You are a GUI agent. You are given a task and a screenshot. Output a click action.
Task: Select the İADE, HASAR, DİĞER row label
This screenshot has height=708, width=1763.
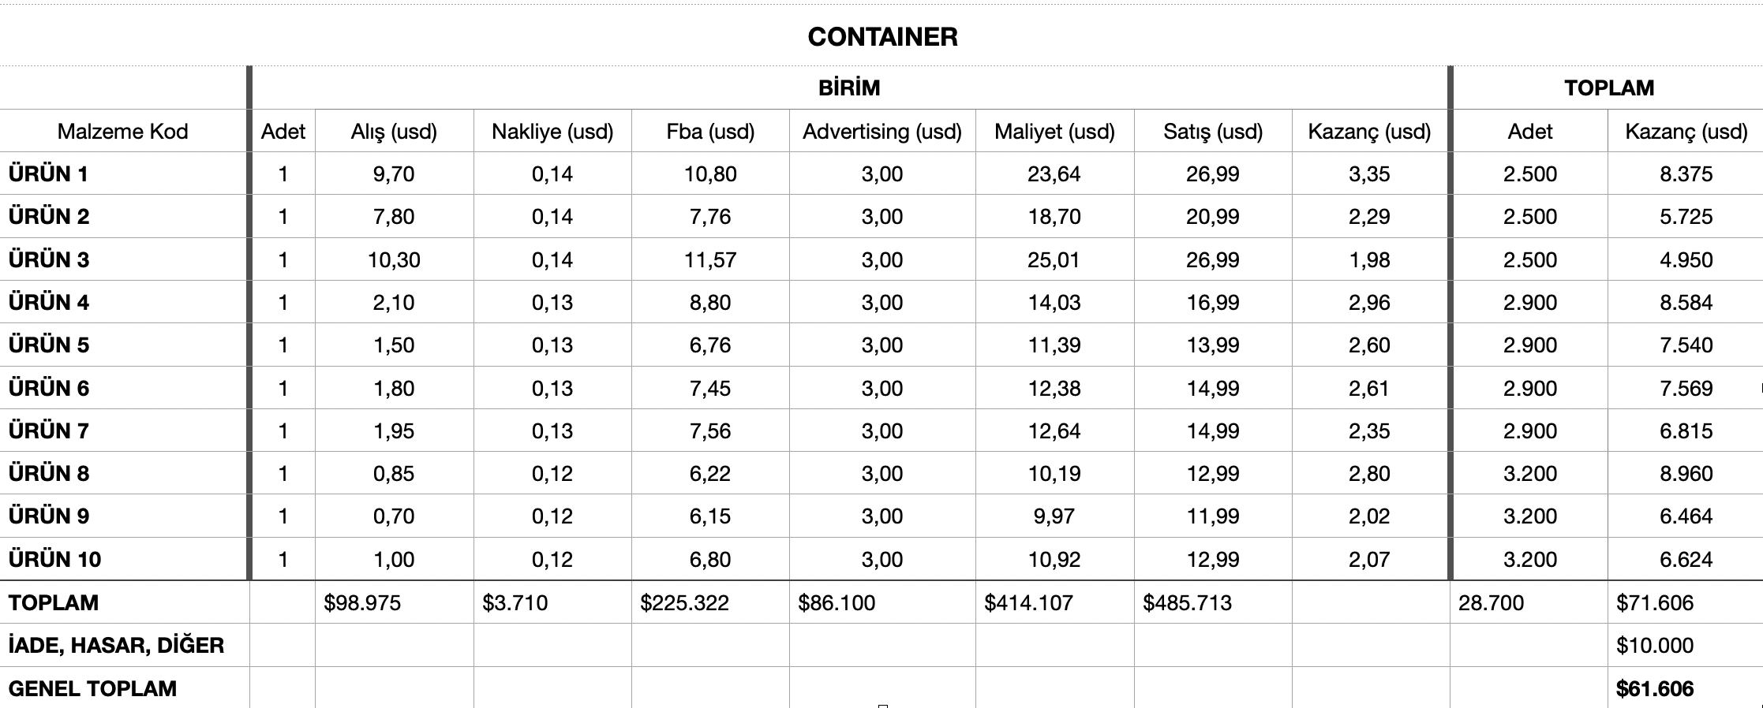tap(116, 645)
